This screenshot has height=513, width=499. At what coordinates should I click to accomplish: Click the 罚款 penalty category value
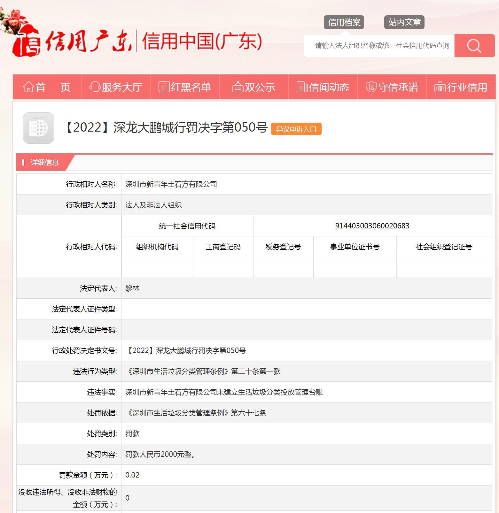pyautogui.click(x=132, y=433)
